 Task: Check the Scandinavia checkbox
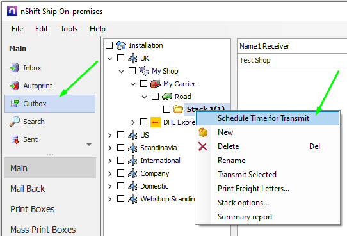click(120, 147)
